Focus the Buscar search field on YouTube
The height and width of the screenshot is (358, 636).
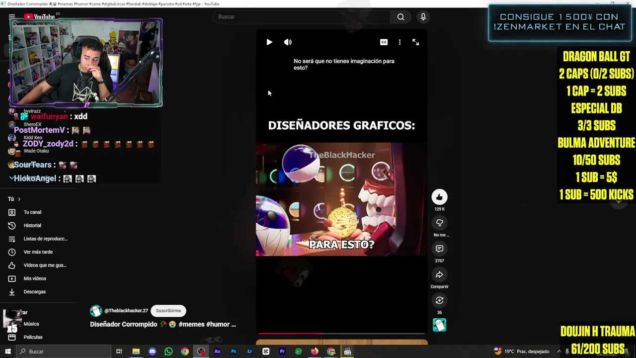tap(302, 17)
